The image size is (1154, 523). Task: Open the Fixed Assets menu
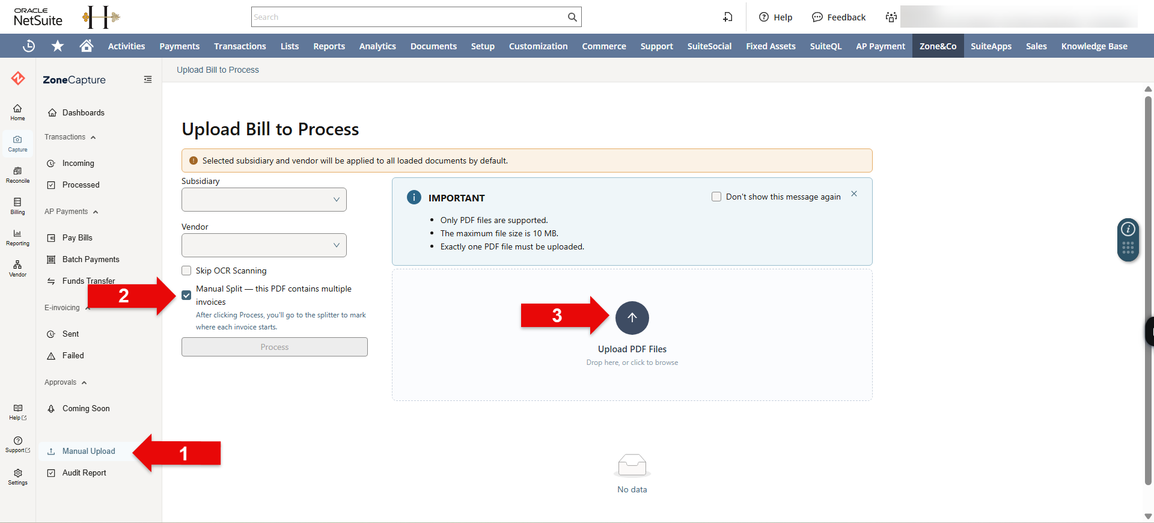[x=771, y=46]
